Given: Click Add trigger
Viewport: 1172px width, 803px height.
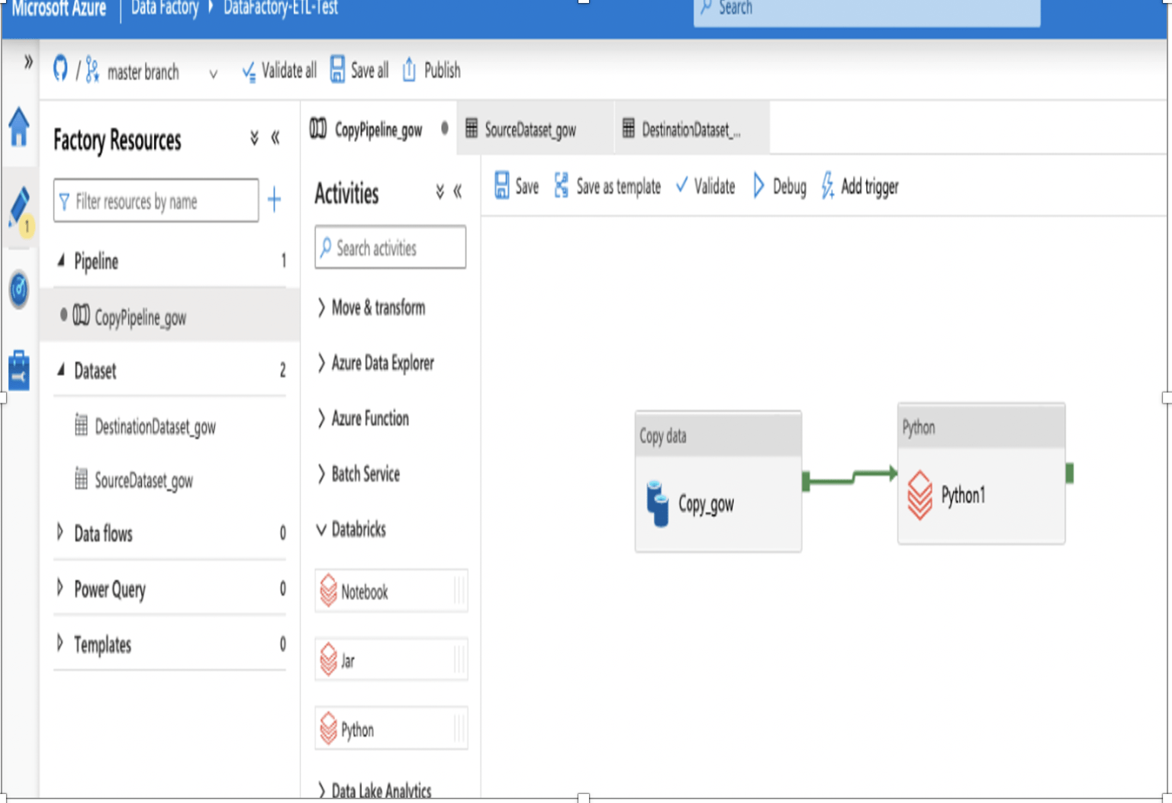Looking at the screenshot, I should click(x=860, y=186).
